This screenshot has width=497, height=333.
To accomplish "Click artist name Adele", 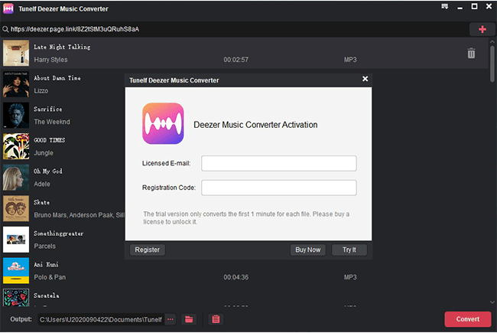I will click(x=42, y=184).
